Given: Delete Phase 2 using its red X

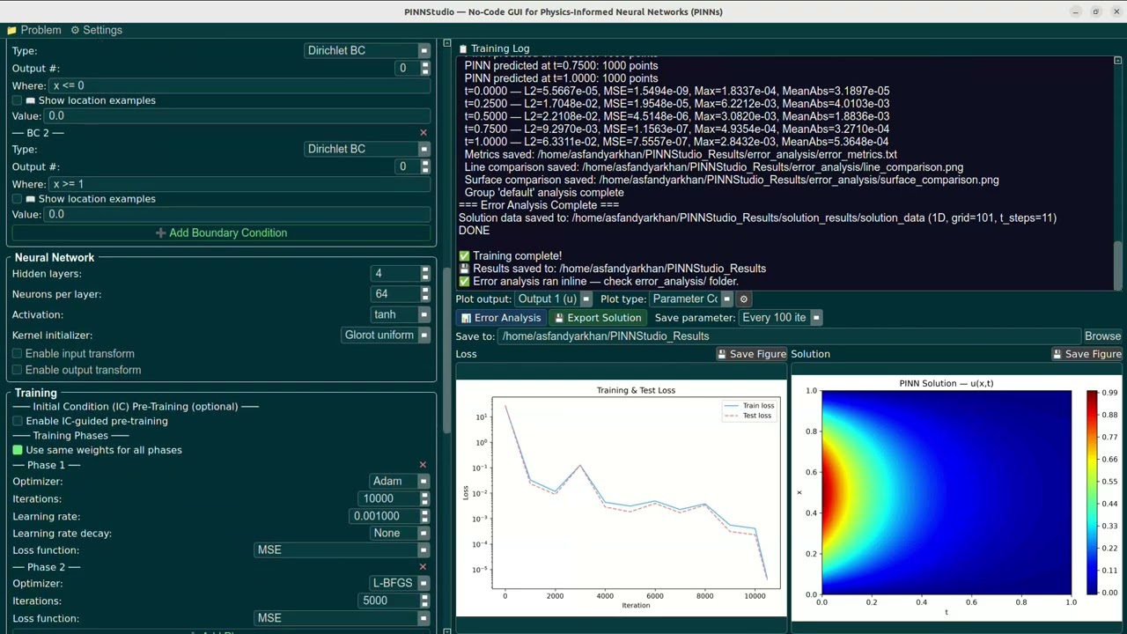Looking at the screenshot, I should point(423,567).
